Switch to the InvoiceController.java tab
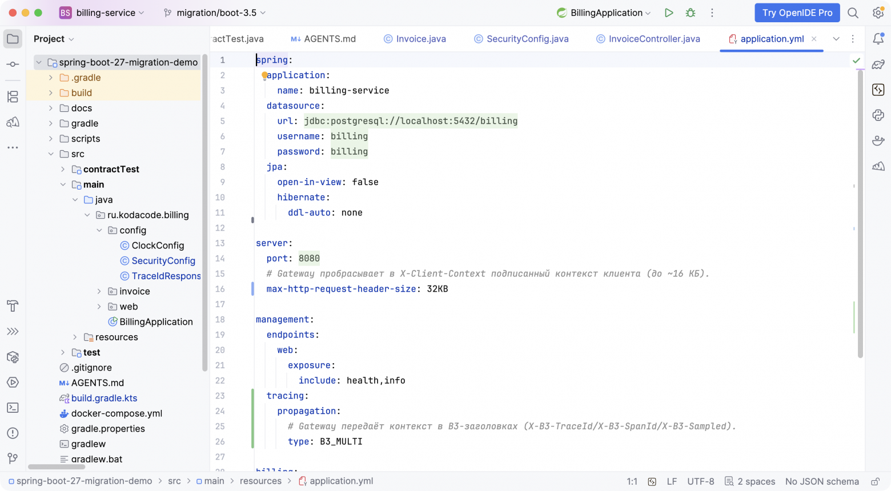The width and height of the screenshot is (891, 491). point(648,39)
